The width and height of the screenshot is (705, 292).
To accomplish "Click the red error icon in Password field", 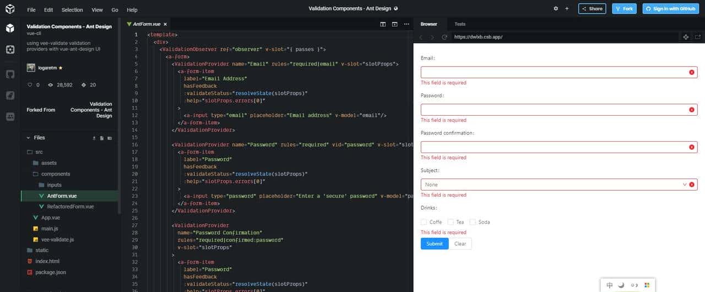I will point(692,110).
